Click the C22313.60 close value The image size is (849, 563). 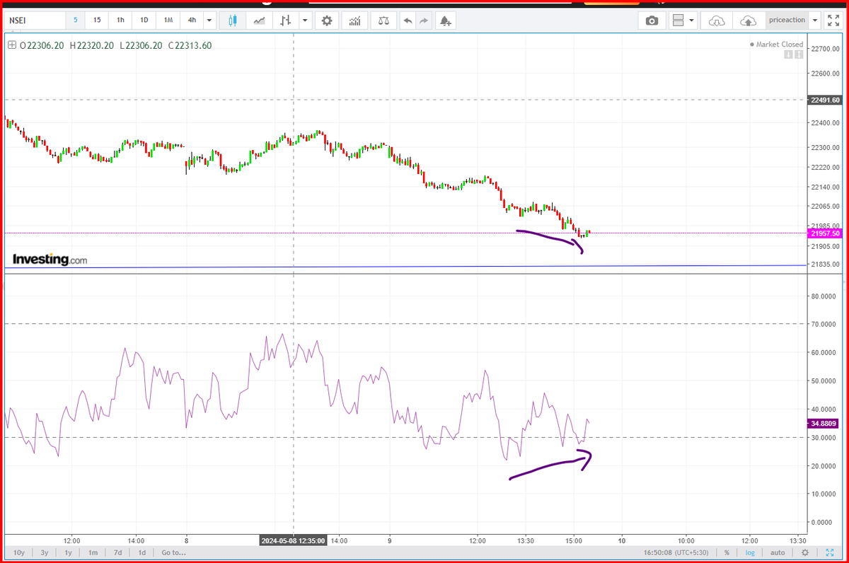coord(190,45)
